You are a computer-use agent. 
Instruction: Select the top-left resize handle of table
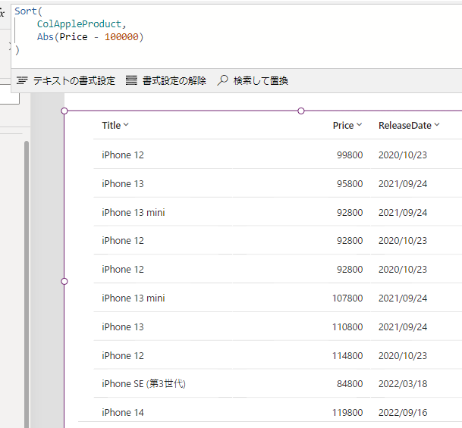[64, 111]
